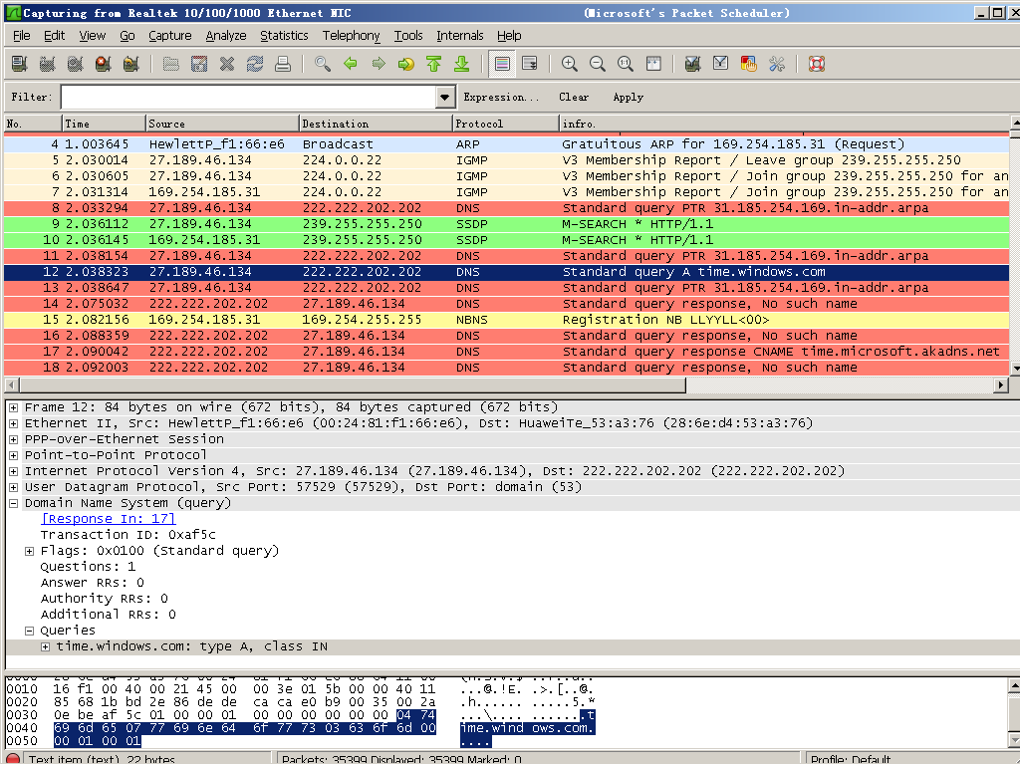The image size is (1020, 765).
Task: Collapse the Queries node
Action: click(x=29, y=631)
